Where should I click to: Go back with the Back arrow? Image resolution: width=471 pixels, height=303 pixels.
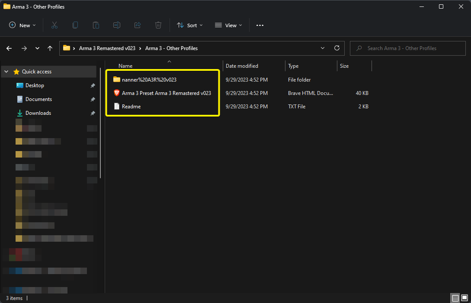click(x=9, y=48)
